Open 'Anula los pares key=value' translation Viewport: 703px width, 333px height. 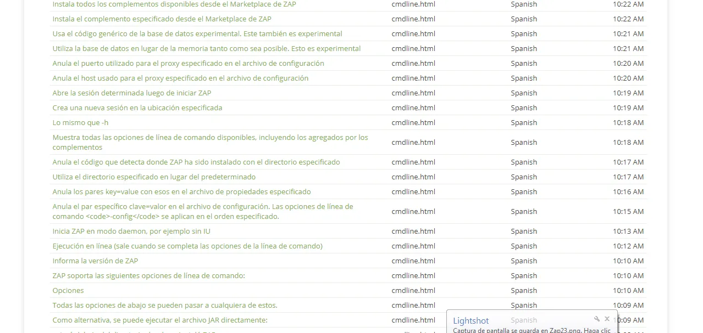(x=182, y=191)
